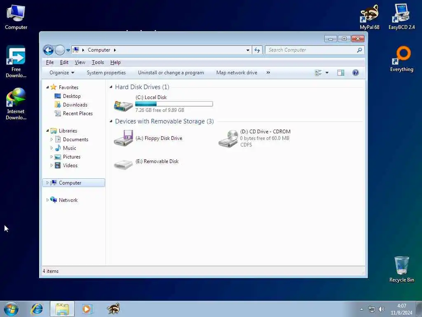Open the Tools menu

point(98,62)
